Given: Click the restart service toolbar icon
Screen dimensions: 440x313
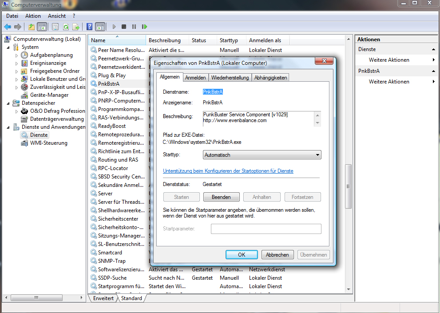Looking at the screenshot, I should [x=144, y=27].
